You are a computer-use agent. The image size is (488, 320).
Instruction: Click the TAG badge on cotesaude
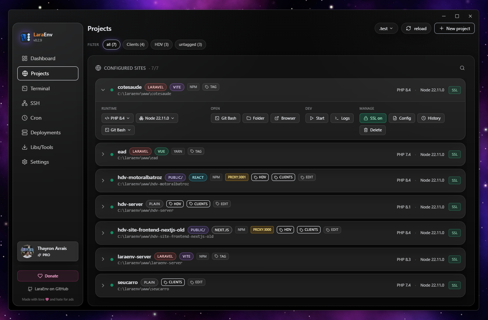click(211, 87)
